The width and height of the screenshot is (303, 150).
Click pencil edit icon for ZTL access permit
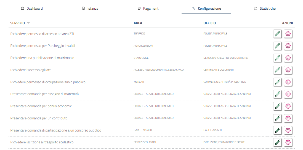277,34
